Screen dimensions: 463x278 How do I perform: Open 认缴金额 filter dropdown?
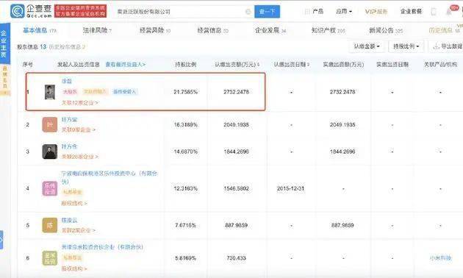(367, 46)
